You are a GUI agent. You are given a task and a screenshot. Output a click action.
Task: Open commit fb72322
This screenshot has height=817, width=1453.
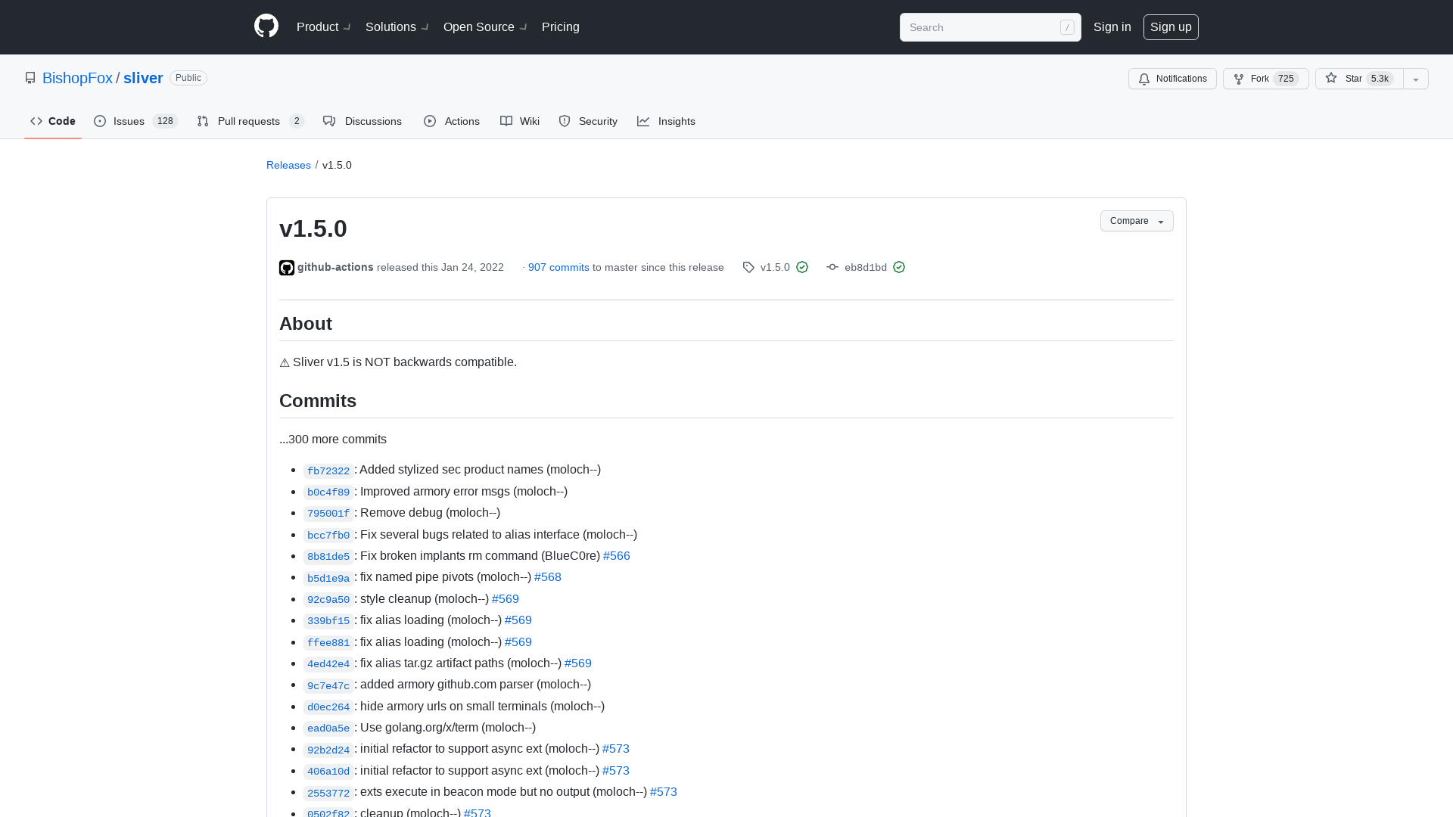click(328, 471)
